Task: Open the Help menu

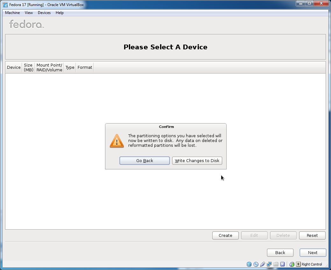Action: 60,13
